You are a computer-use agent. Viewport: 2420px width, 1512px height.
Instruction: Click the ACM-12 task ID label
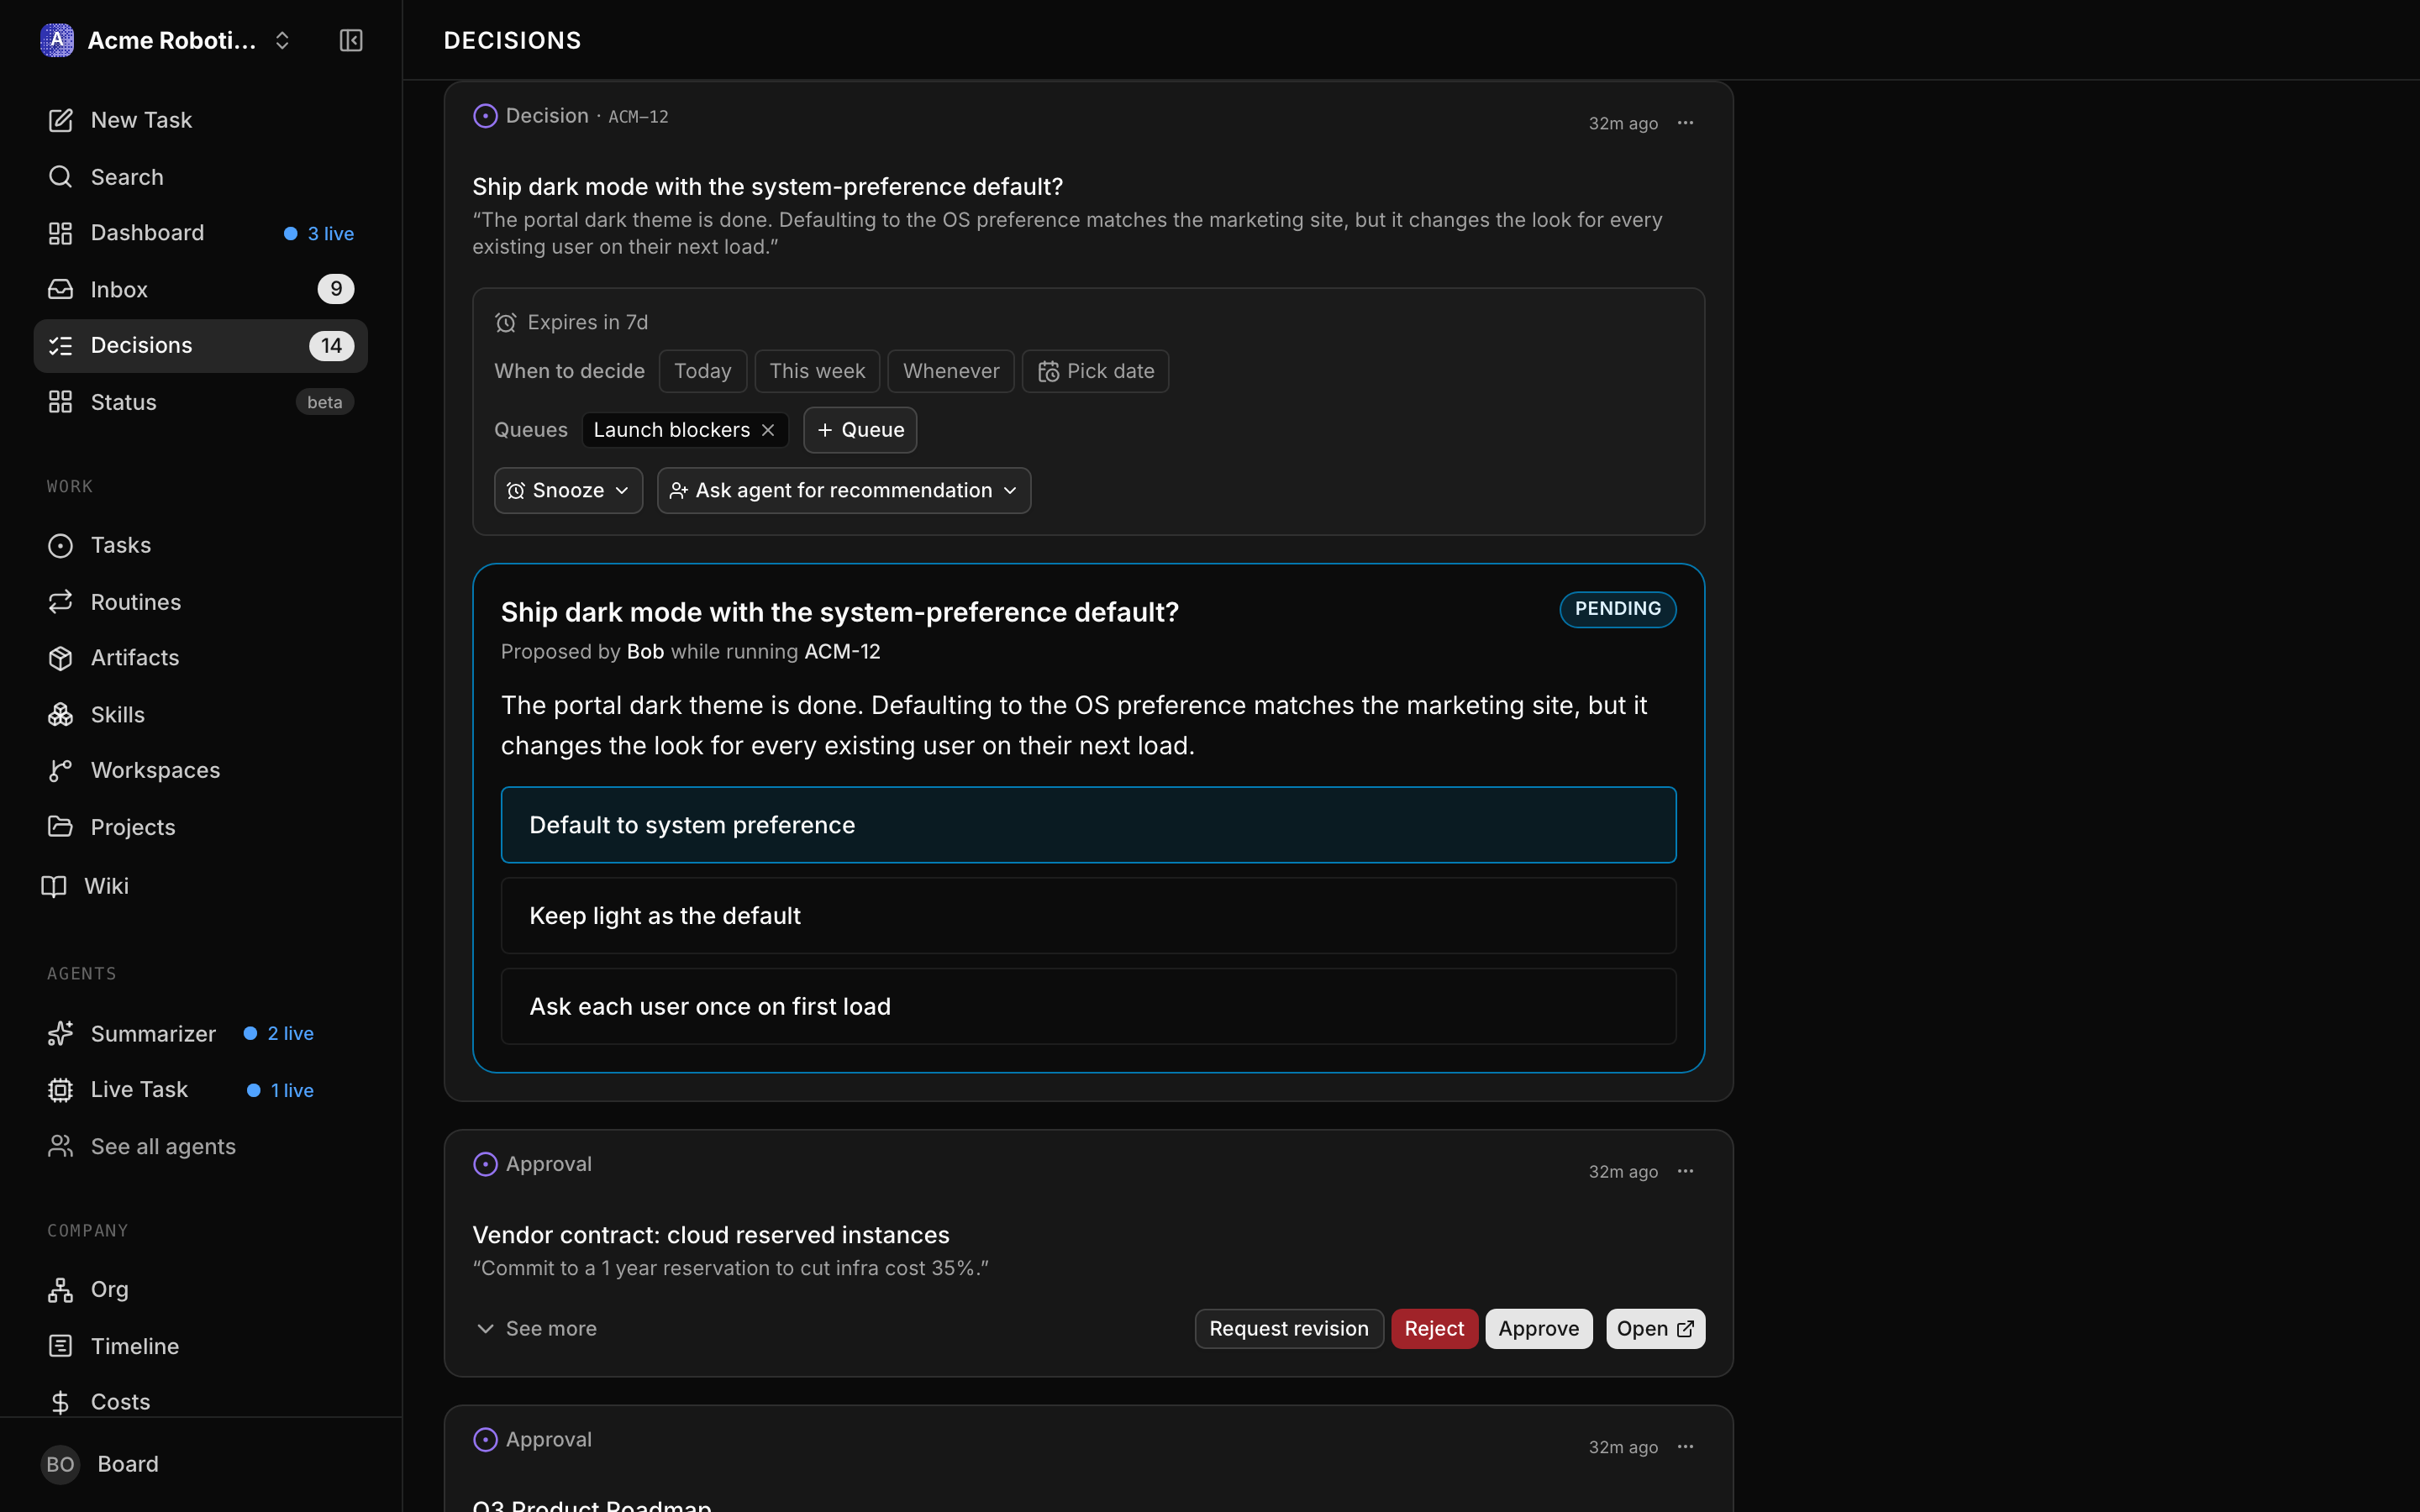pos(638,117)
